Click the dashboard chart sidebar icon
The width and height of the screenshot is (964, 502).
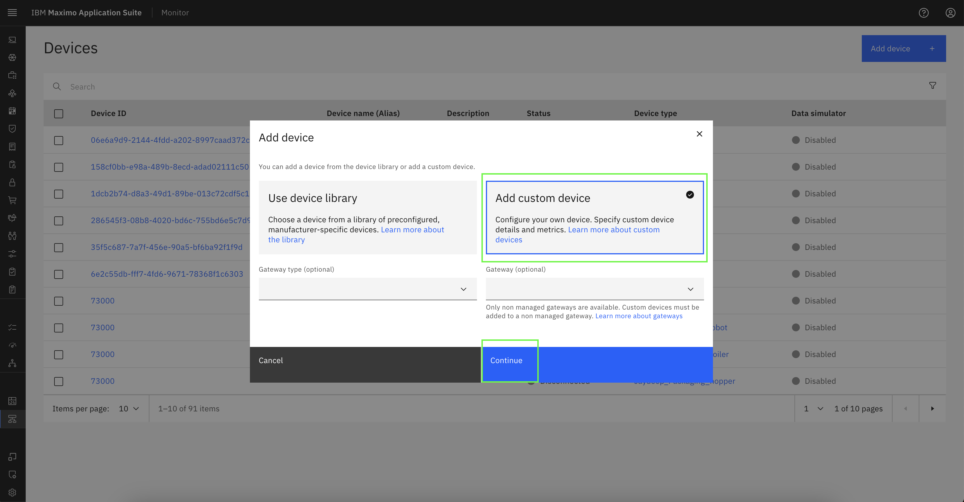(x=12, y=401)
